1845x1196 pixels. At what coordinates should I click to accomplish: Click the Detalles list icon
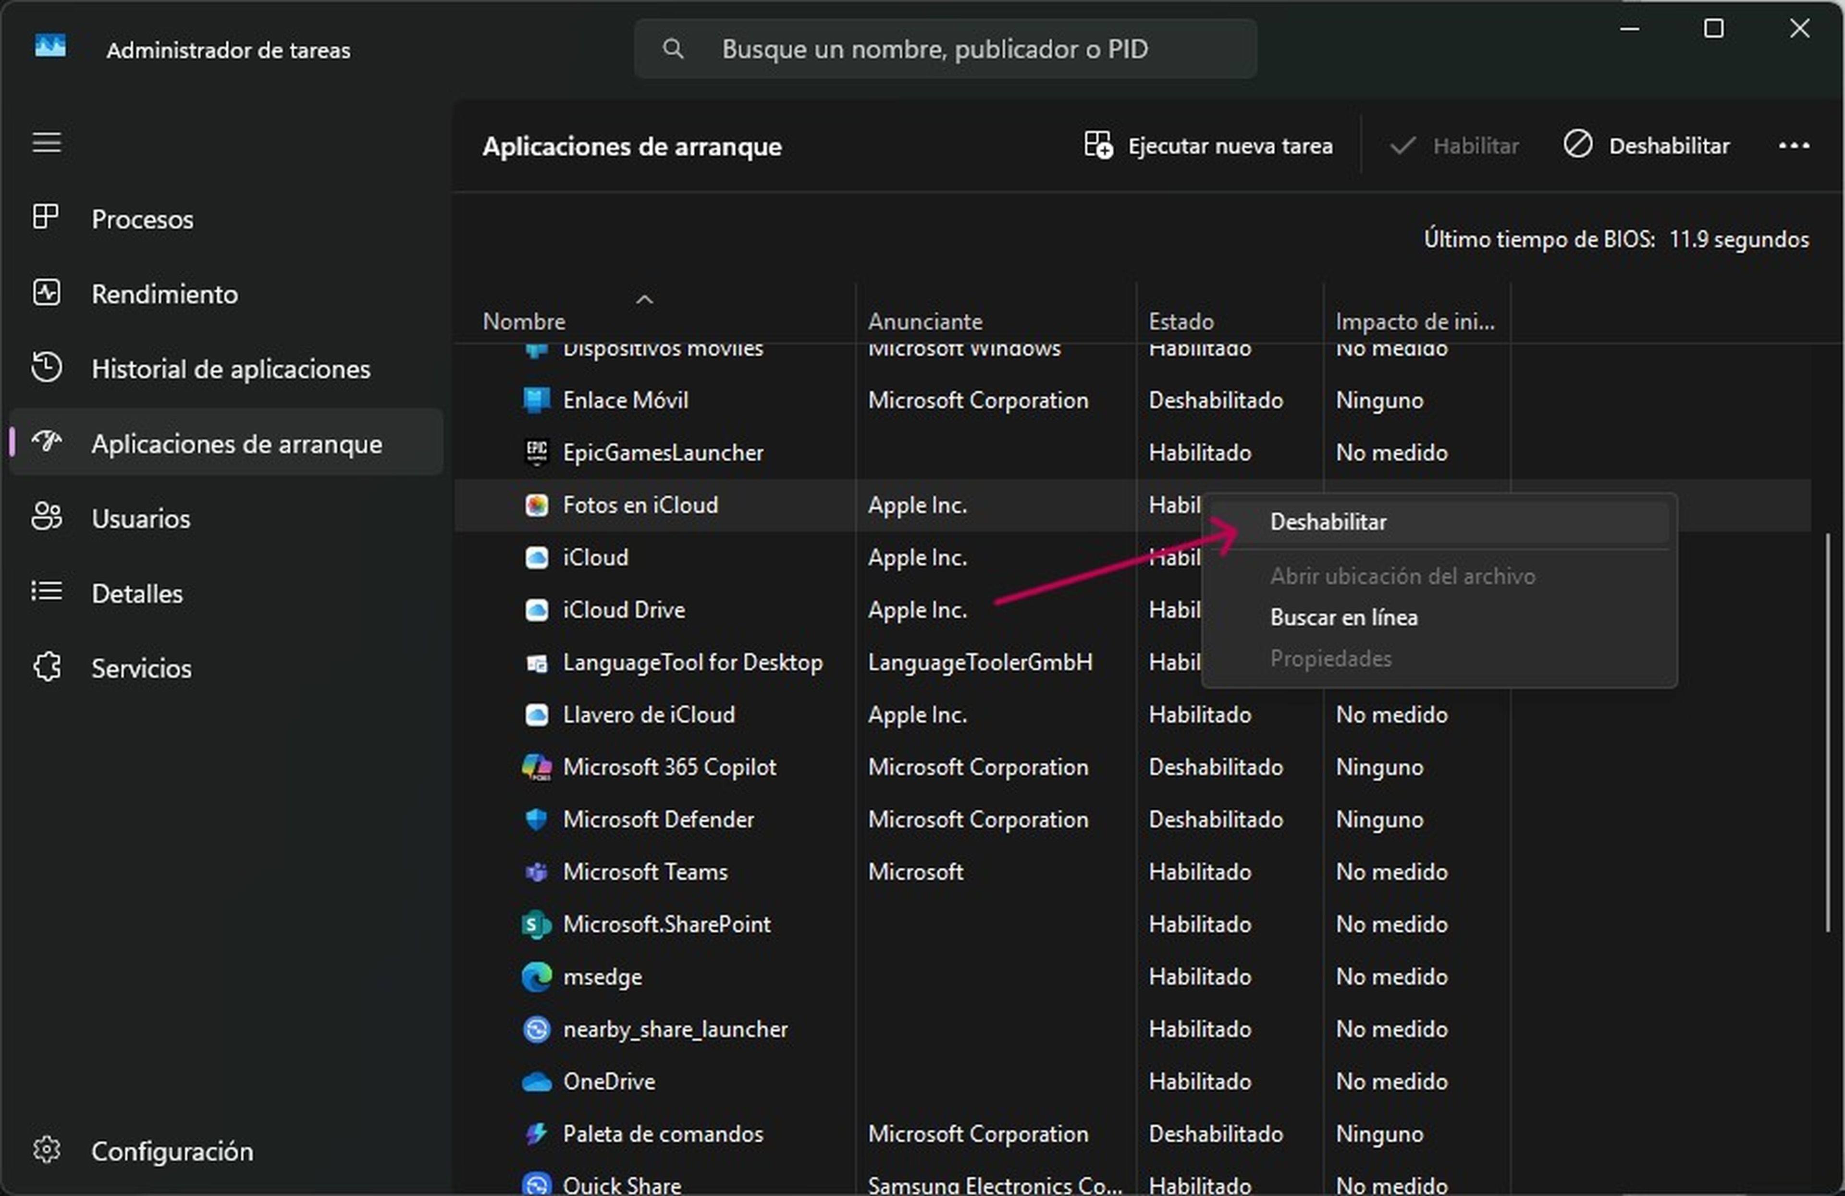(x=47, y=592)
